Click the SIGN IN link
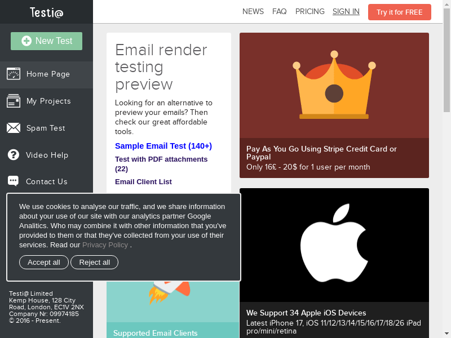451x338 pixels. tap(346, 11)
